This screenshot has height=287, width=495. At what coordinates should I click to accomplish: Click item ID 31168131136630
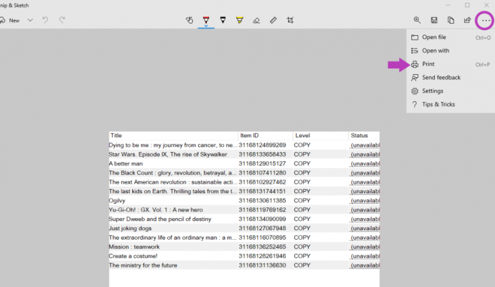point(263,265)
